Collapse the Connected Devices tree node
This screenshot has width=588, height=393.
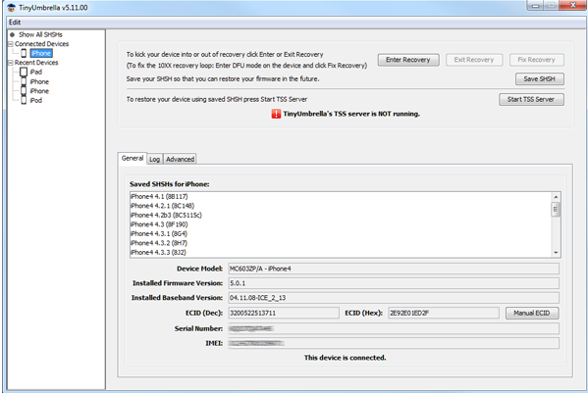(11, 44)
